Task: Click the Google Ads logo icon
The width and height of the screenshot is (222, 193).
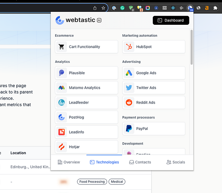Action: (129, 73)
